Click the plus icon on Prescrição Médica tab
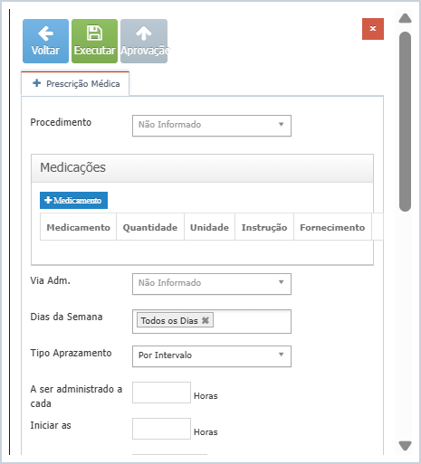This screenshot has width=421, height=464. pyautogui.click(x=37, y=83)
